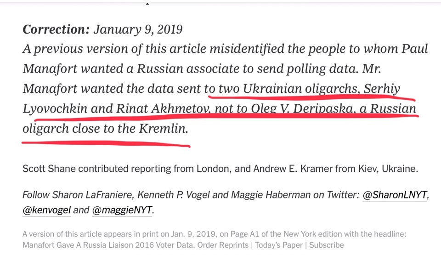
Task: Click the name Serhiy in the correction
Action: click(382, 89)
